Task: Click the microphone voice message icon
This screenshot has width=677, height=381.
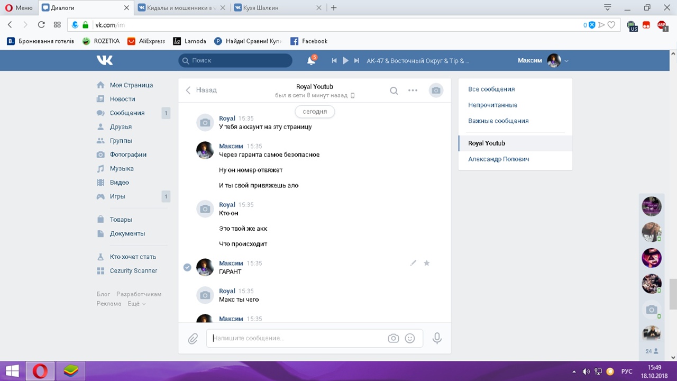Action: [437, 338]
